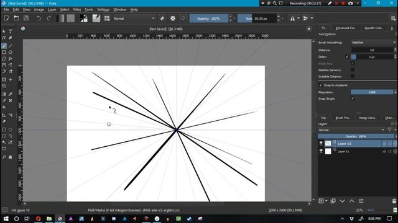Viewport: 398px width, 223px height.
Task: Open the Layer menu
Action: (x=52, y=10)
